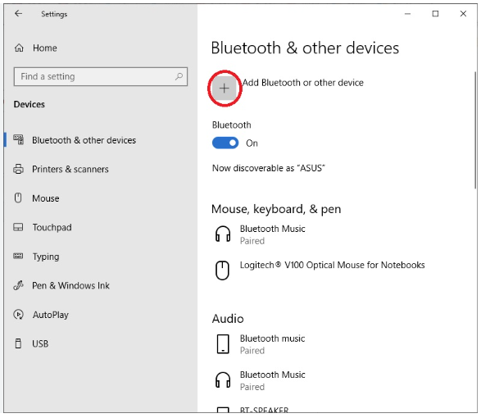This screenshot has height=418, width=481.
Task: Open the Touchpad settings page
Action: 52,227
